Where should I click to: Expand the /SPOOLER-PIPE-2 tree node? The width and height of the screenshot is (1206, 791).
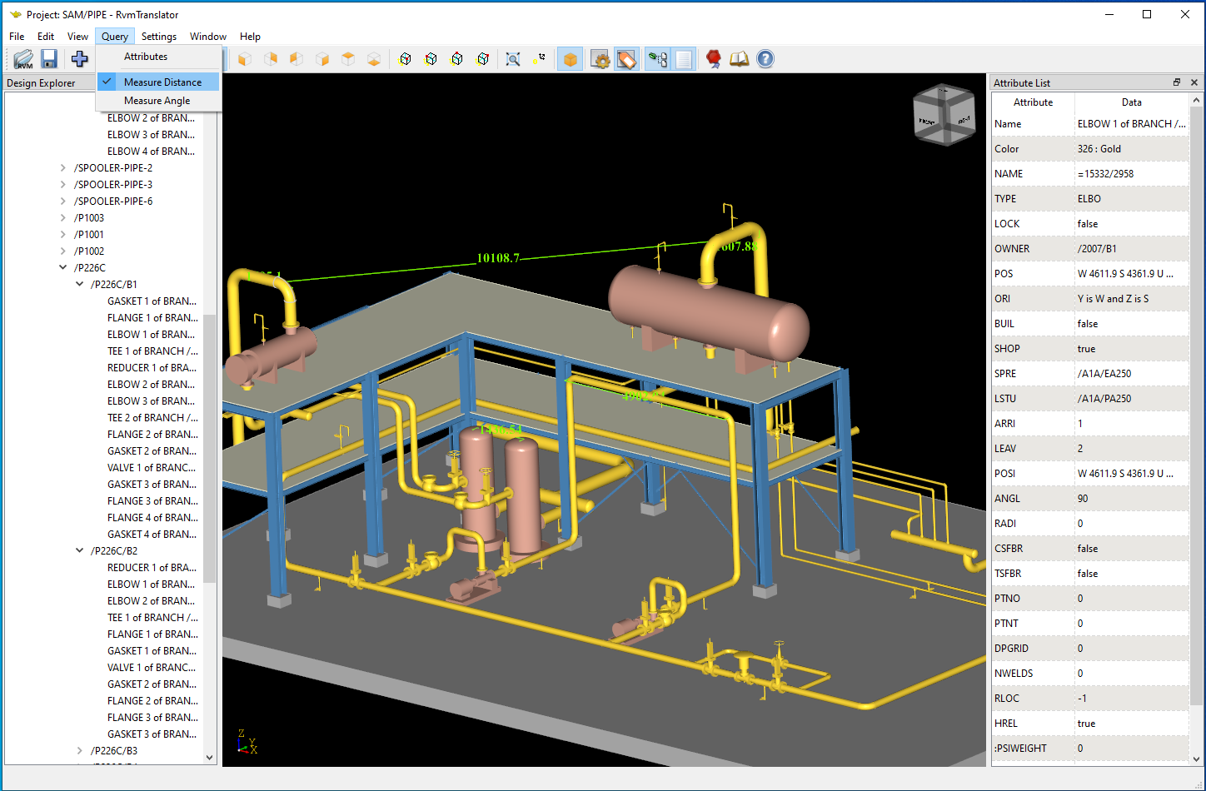click(63, 168)
